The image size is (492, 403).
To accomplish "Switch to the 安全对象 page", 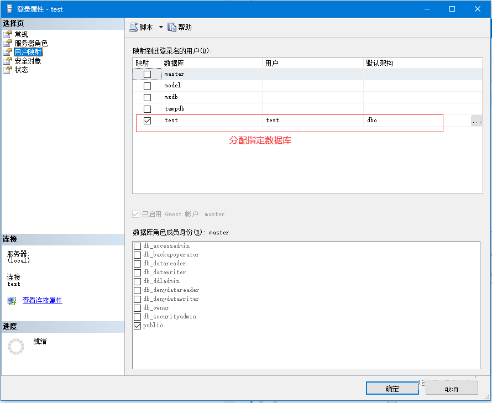I will tap(28, 61).
